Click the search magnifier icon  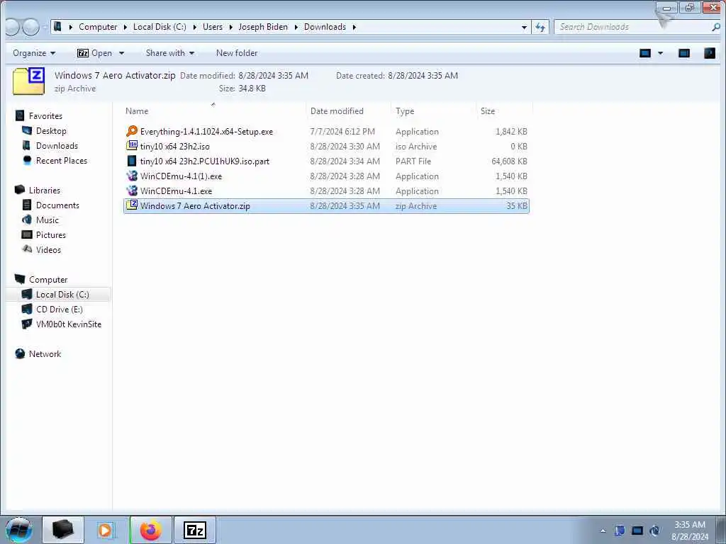716,27
